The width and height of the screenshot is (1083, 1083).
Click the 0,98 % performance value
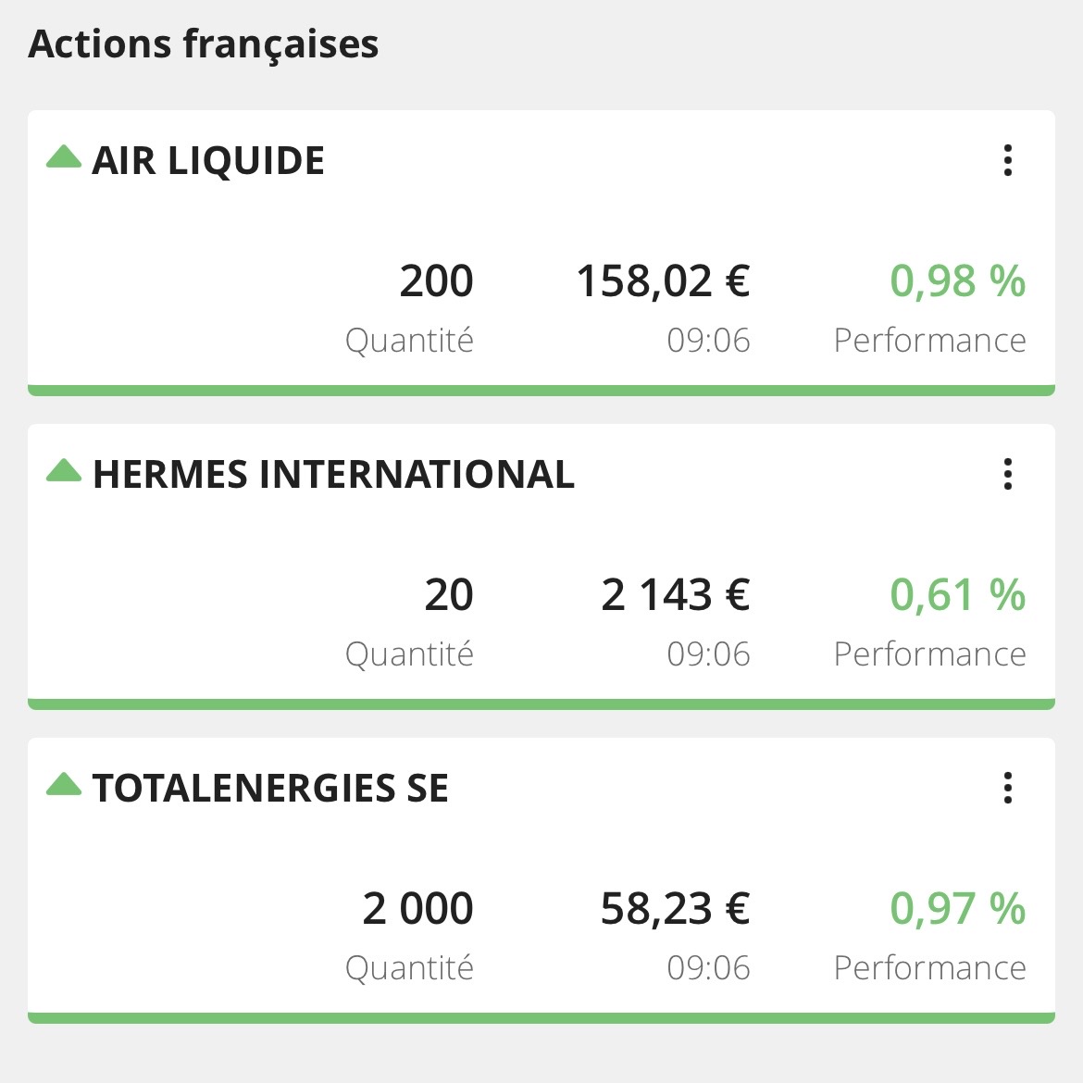[x=957, y=281]
